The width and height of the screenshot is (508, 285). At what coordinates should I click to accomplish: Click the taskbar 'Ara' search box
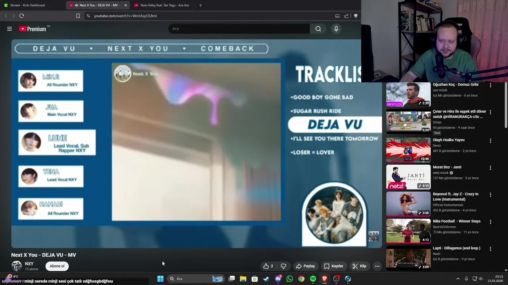196,279
